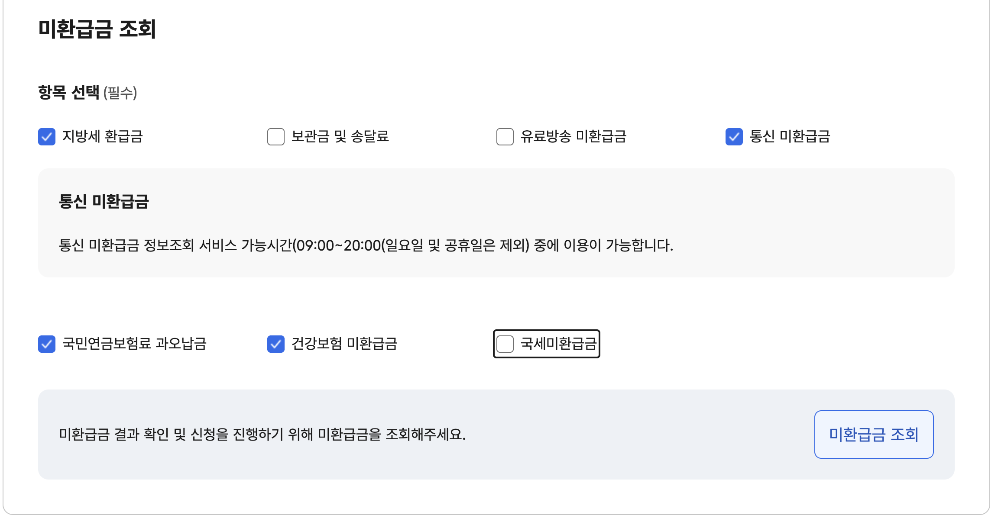Check the 보관금 및 송달료 checkbox

tap(276, 137)
